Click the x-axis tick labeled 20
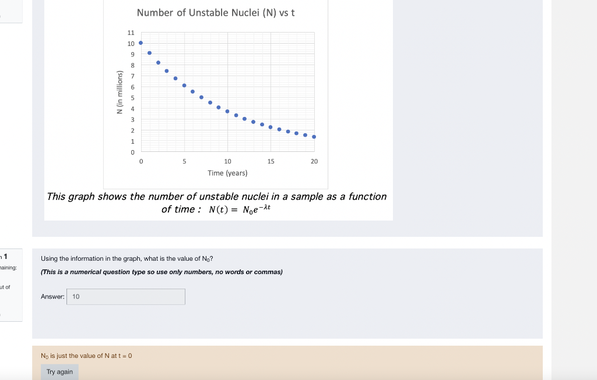The height and width of the screenshot is (380, 597). pyautogui.click(x=314, y=161)
